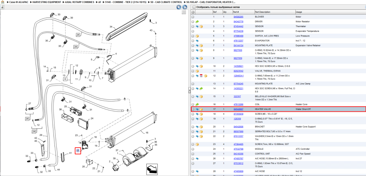This screenshot has width=366, height=176.
Task: Click the box icon for BRACKET row
Action: tap(201, 127)
